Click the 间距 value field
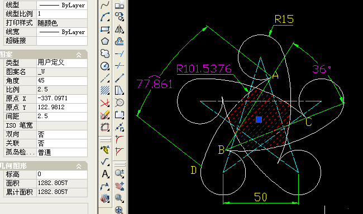363x214 pixels. pyautogui.click(x=62, y=116)
